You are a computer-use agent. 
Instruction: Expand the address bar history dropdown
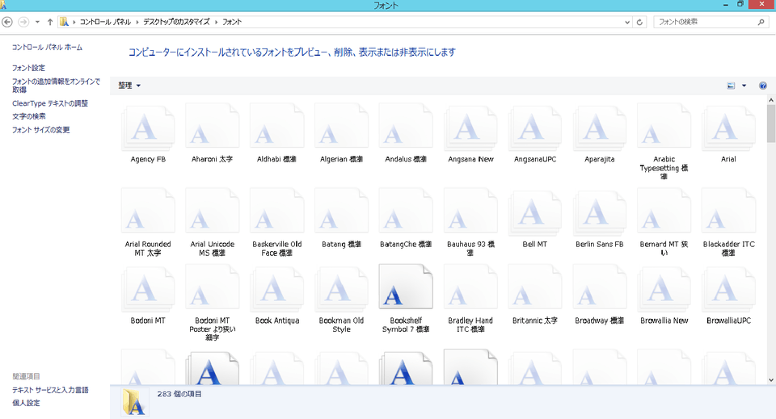point(626,22)
